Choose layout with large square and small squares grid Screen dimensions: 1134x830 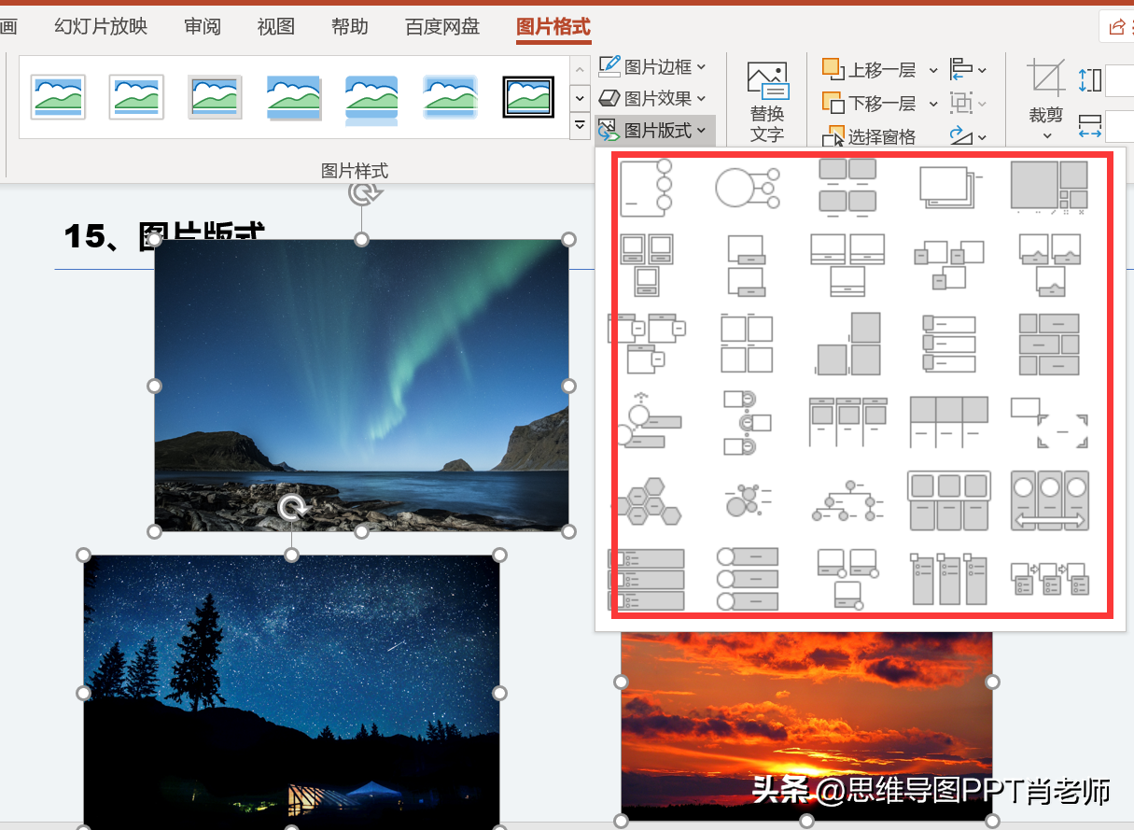click(x=1049, y=187)
